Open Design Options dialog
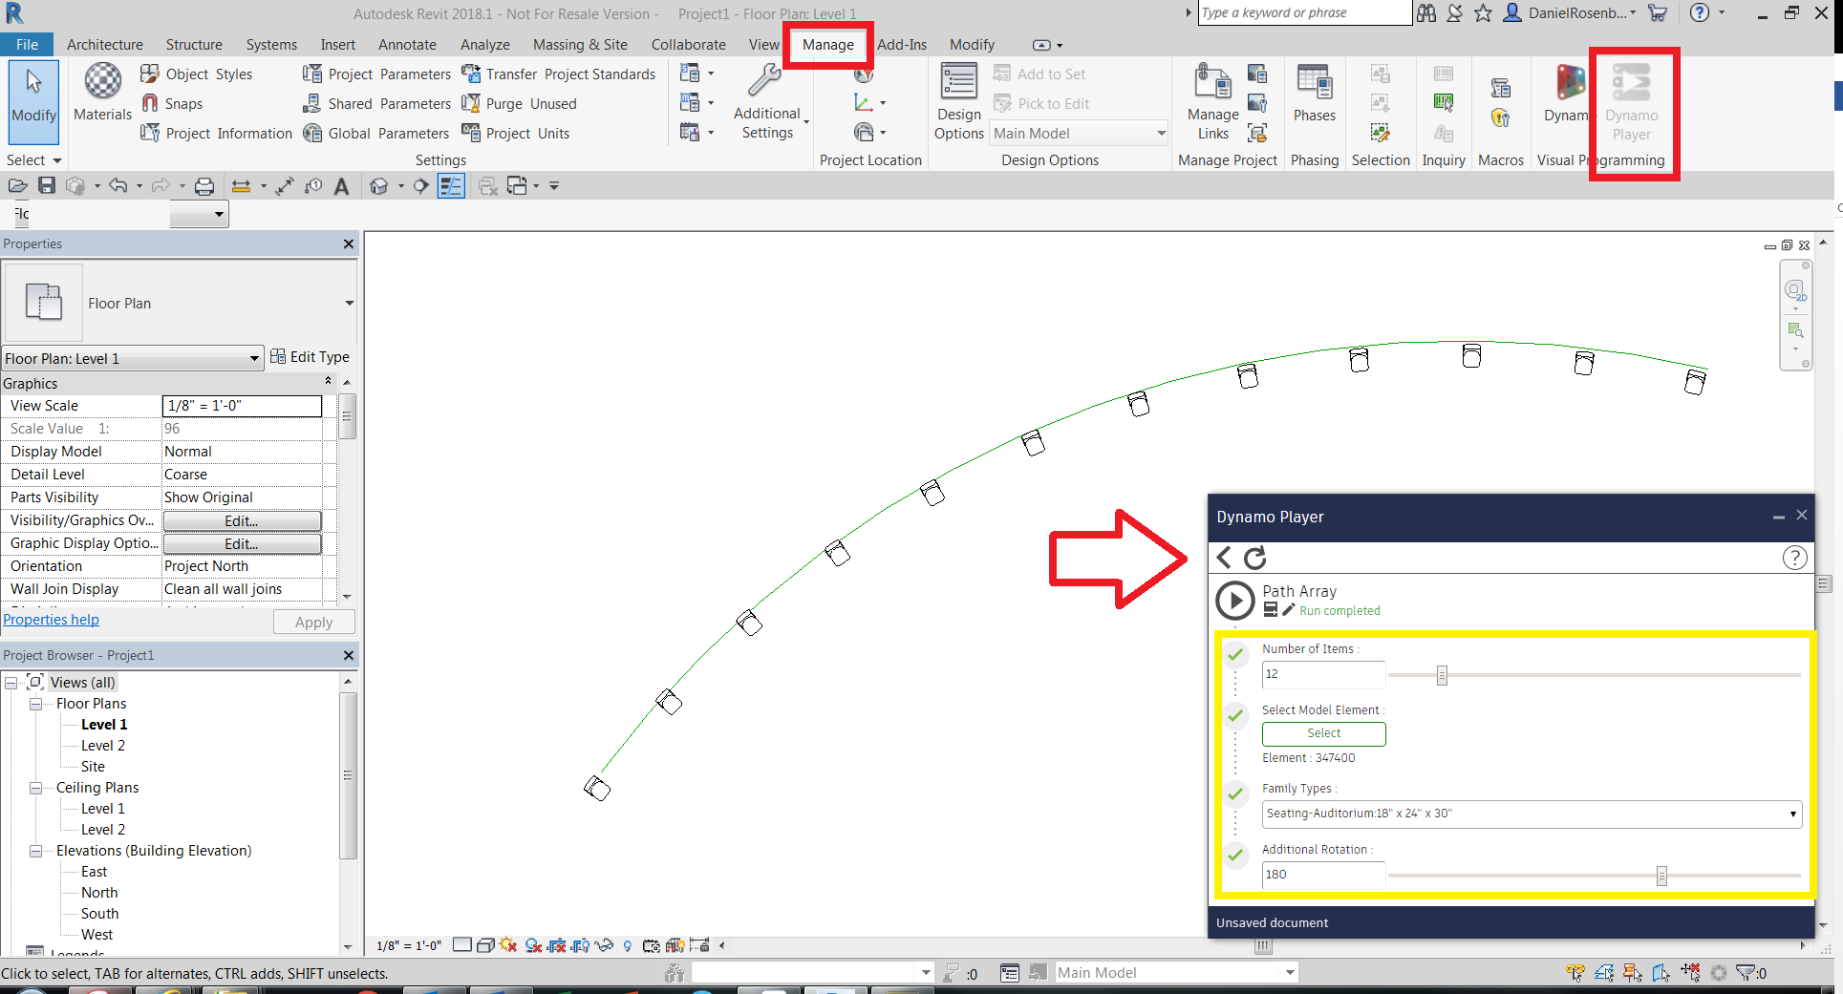The width and height of the screenshot is (1843, 994). click(x=958, y=102)
